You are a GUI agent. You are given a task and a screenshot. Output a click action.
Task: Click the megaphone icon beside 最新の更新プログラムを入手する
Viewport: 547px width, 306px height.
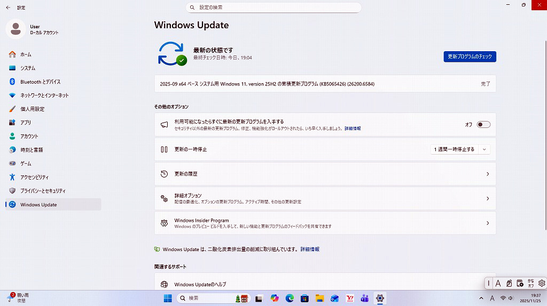[x=165, y=125]
